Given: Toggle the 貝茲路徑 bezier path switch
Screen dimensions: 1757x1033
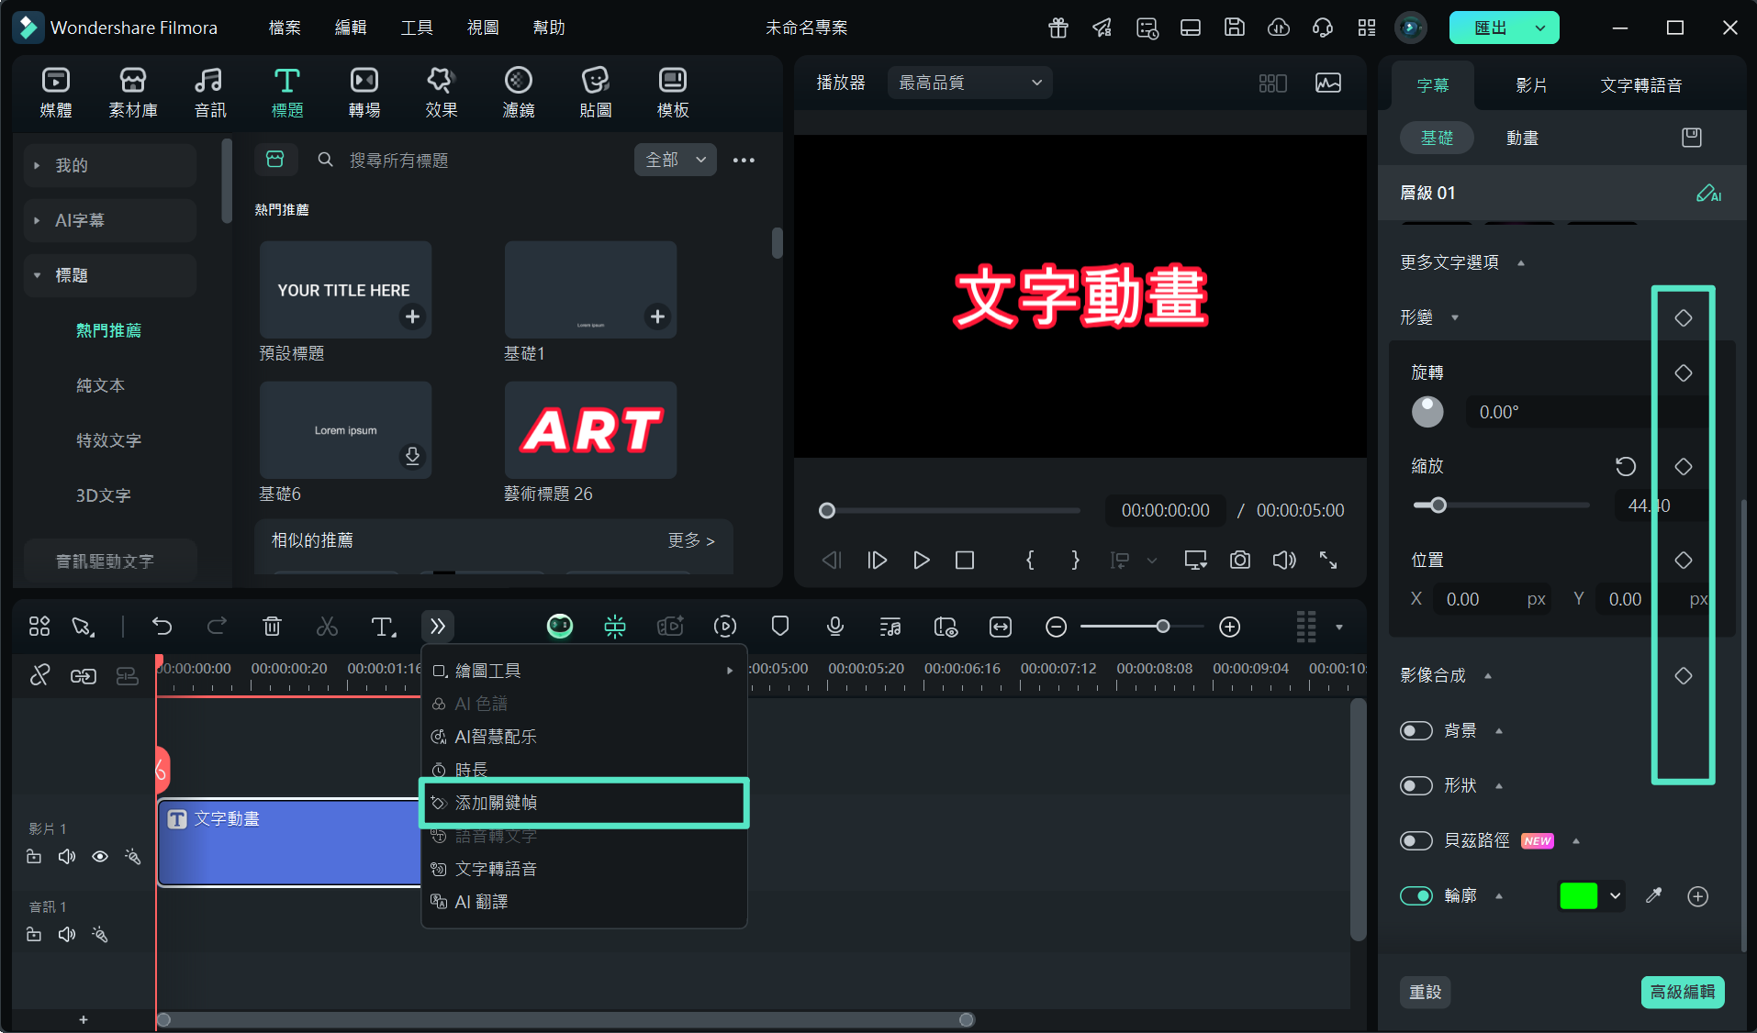Looking at the screenshot, I should coord(1416,840).
